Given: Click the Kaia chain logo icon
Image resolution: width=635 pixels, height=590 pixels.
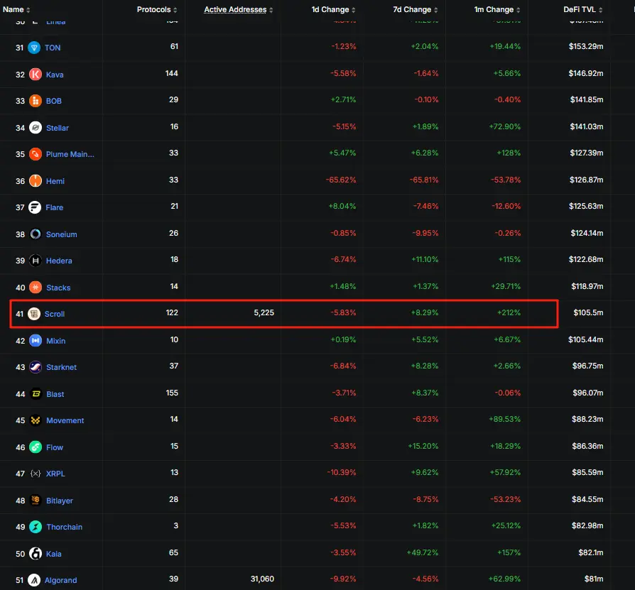Looking at the screenshot, I should [x=36, y=554].
